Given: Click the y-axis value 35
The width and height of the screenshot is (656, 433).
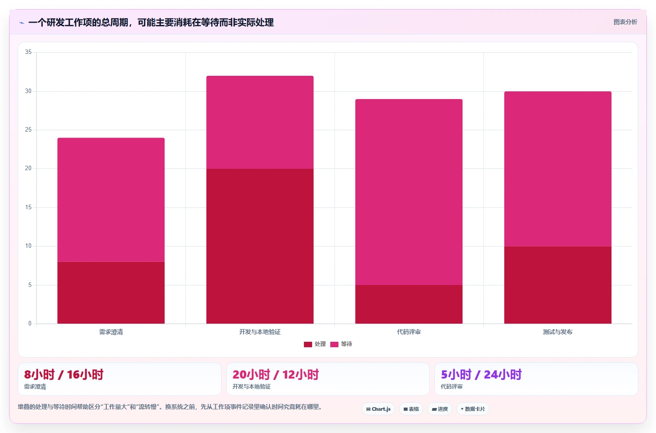Looking at the screenshot, I should 28,52.
